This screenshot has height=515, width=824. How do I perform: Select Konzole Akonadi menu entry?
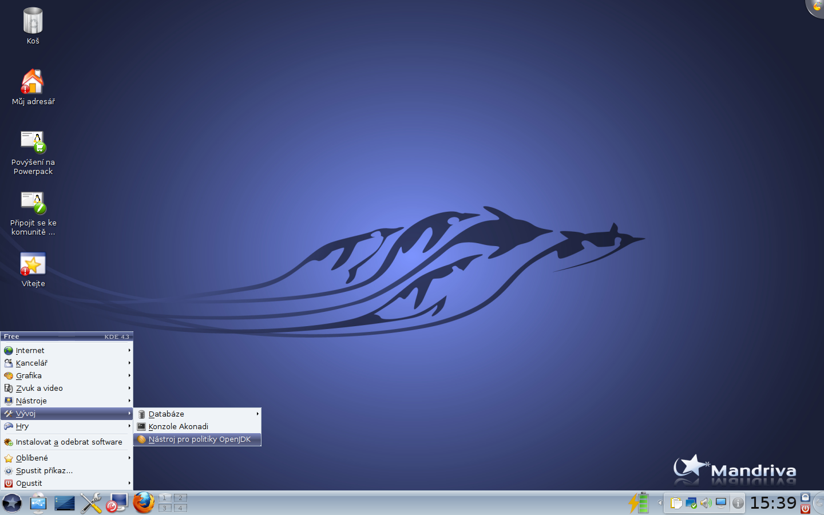197,426
